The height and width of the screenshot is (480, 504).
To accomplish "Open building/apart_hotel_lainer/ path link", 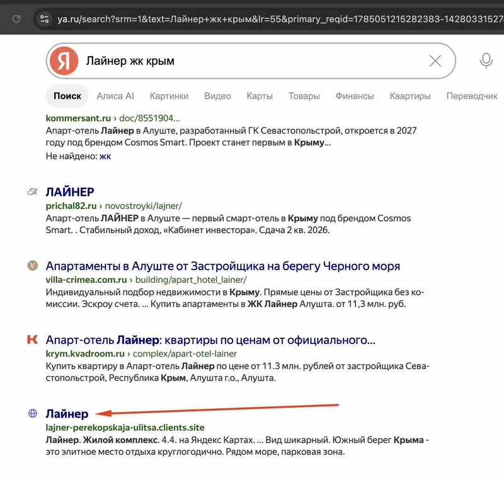I will click(x=191, y=280).
